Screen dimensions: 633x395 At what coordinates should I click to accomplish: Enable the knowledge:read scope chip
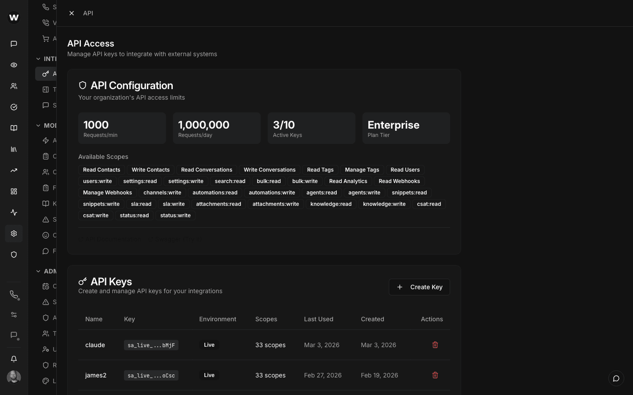click(x=331, y=204)
